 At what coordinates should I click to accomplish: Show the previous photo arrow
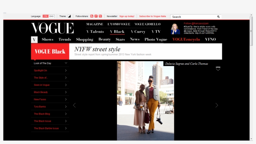pyautogui.click(x=74, y=105)
